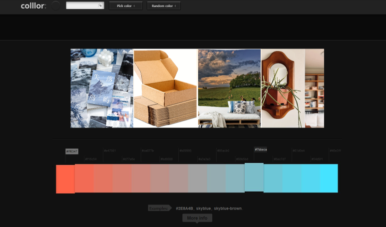Select the raised teal #7bbeca swatch
Image resolution: width=386 pixels, height=227 pixels.
click(254, 177)
